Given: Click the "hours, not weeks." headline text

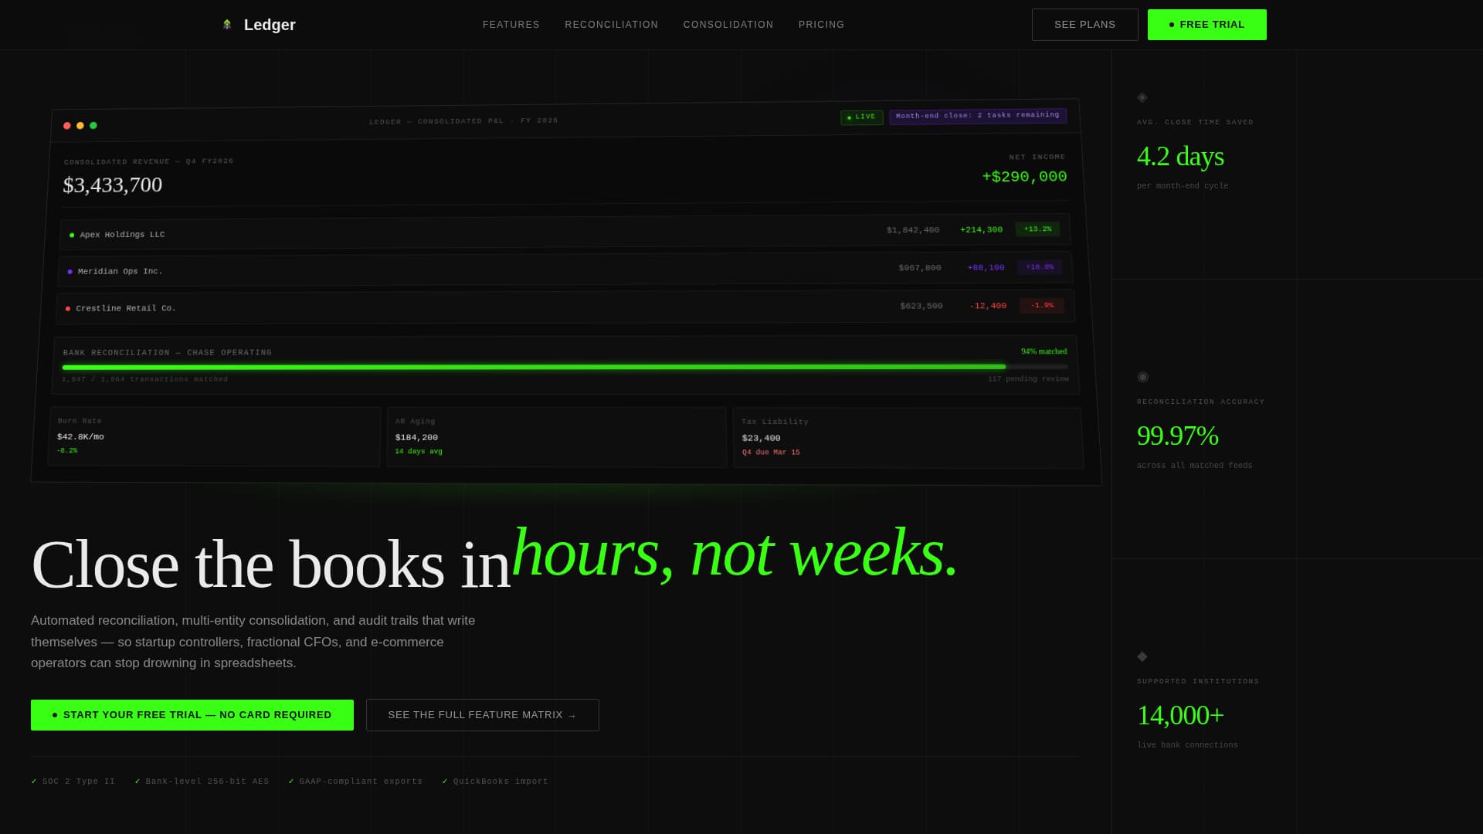Looking at the screenshot, I should (735, 553).
